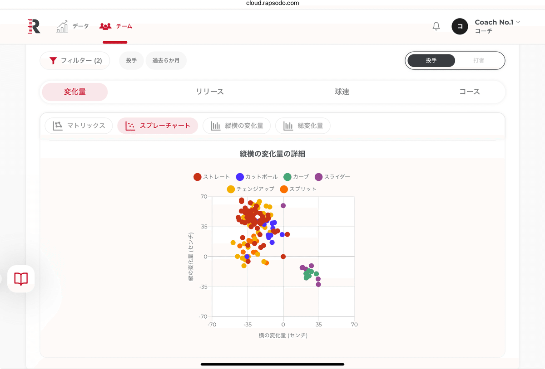This screenshot has width=545, height=369.
Task: Toggle the カットボール legend series
Action: click(x=257, y=177)
